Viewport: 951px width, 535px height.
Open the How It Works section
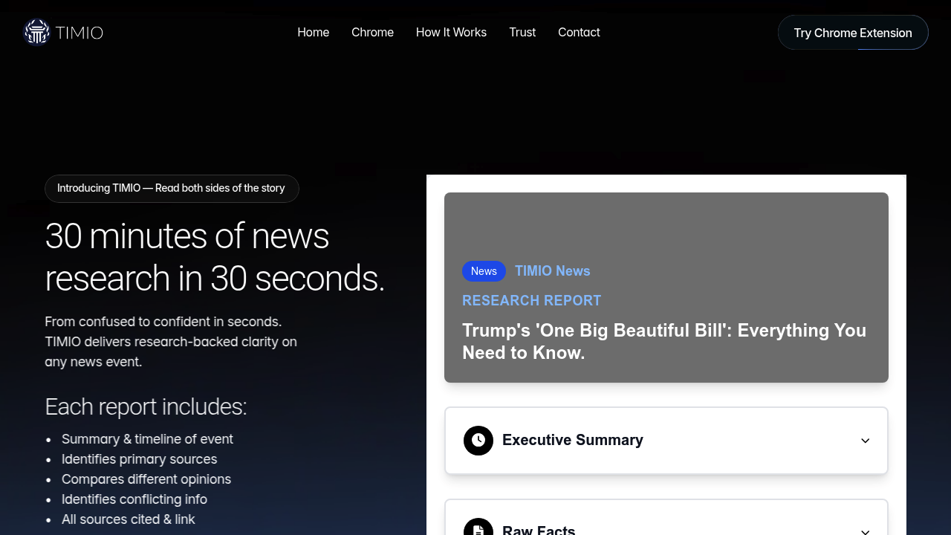pyautogui.click(x=451, y=32)
